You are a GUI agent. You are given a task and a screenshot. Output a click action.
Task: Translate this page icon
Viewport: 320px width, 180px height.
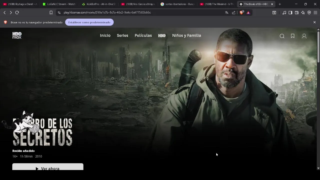226,12
